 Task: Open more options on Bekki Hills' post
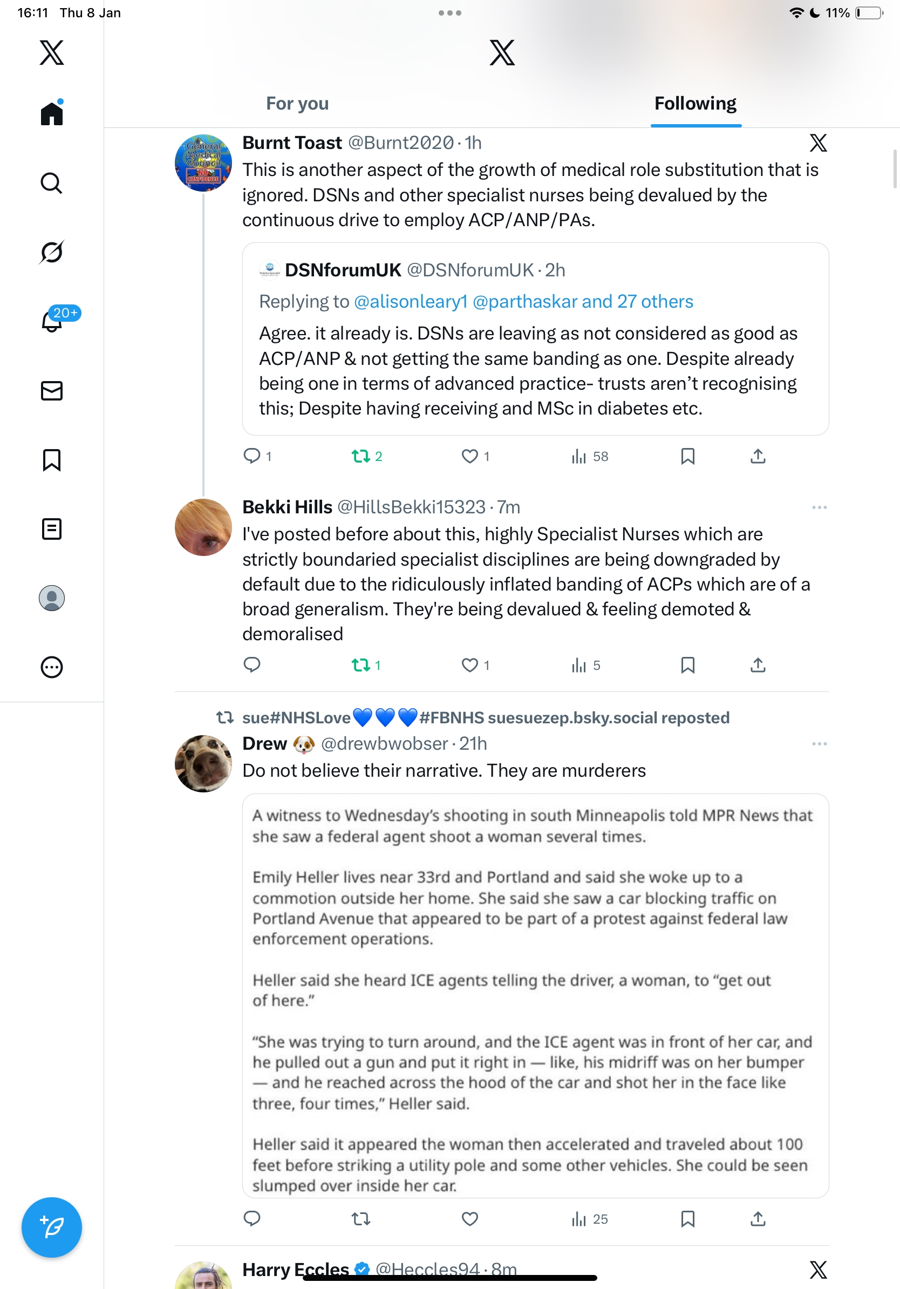819,507
